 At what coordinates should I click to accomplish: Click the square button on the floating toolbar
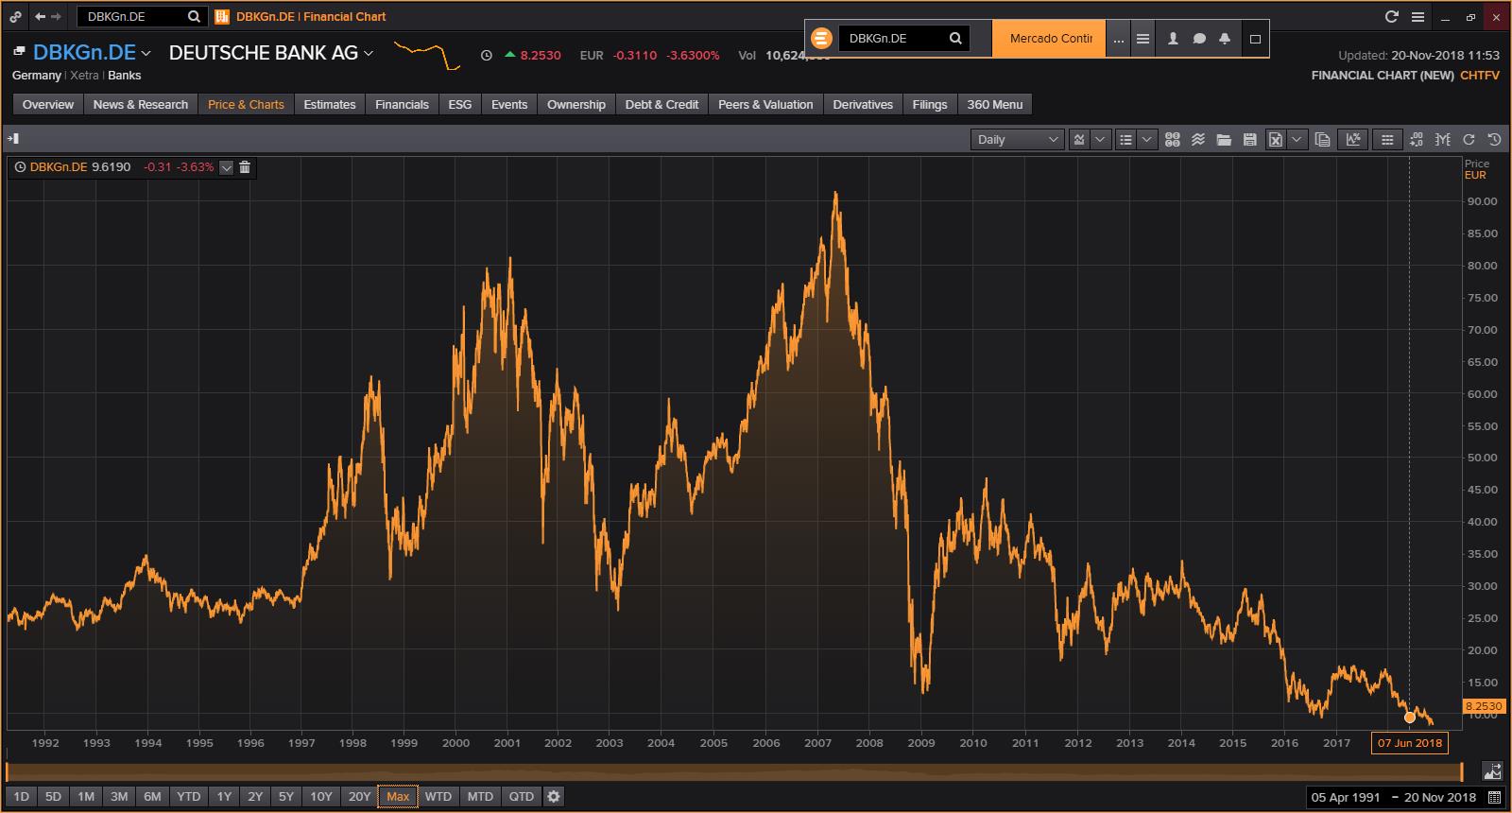pyautogui.click(x=1255, y=39)
